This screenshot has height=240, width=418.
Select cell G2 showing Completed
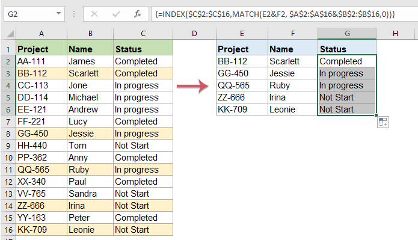point(347,61)
